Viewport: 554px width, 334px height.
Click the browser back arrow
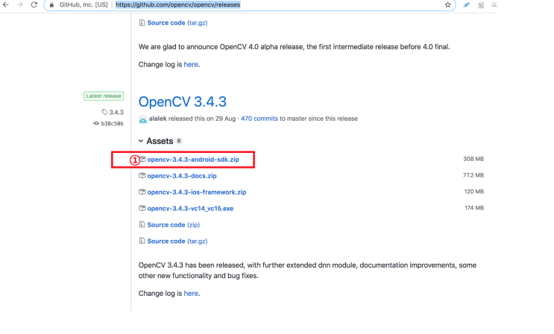coord(6,5)
